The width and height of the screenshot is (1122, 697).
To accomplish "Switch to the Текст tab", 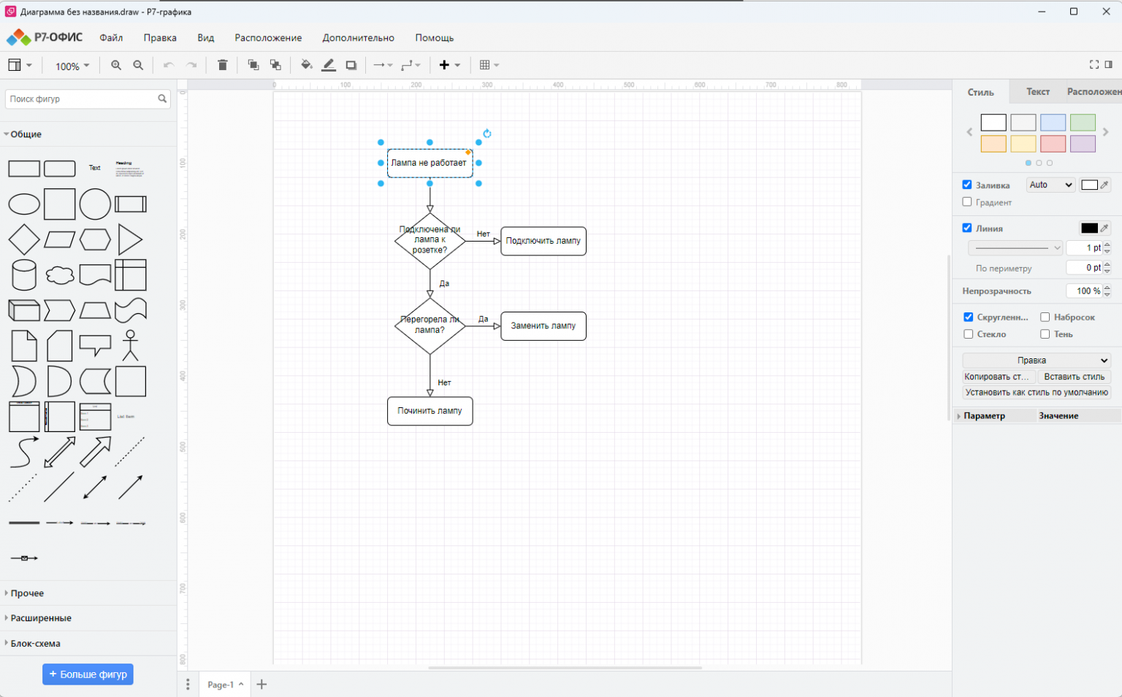I will click(x=1037, y=92).
